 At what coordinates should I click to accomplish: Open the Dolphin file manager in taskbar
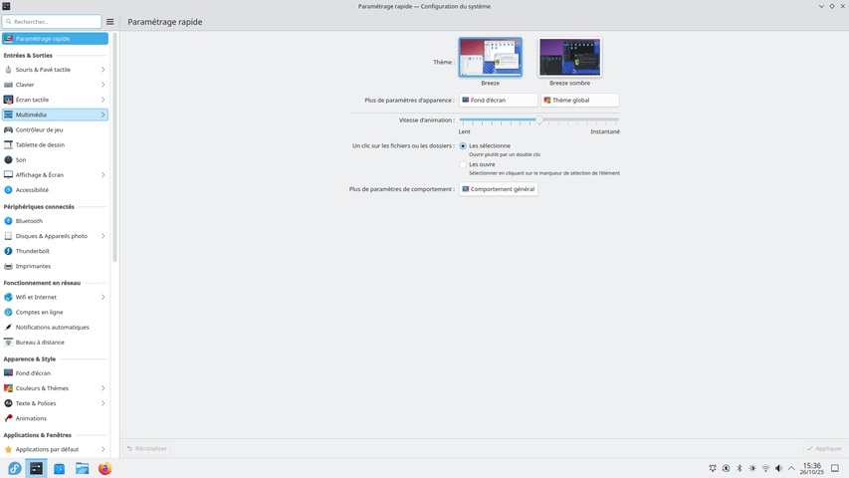tap(83, 468)
